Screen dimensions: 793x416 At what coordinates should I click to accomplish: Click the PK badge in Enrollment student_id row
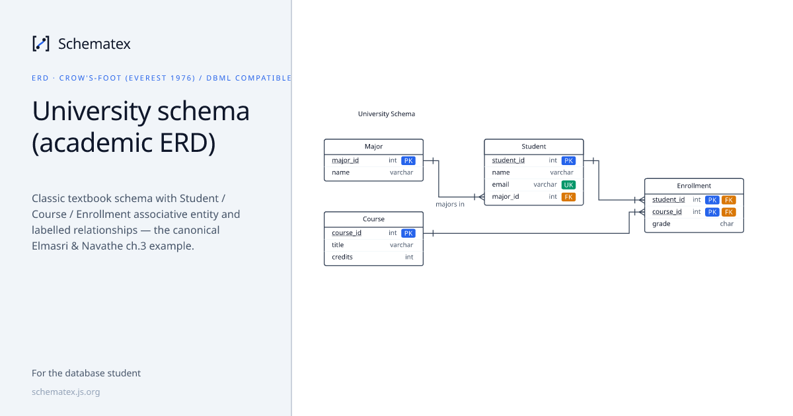(x=712, y=200)
